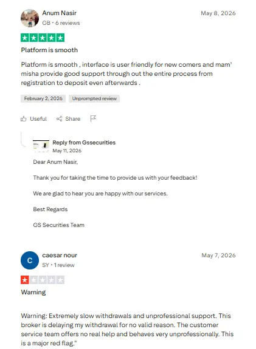This screenshot has height=349, width=256.
Task: Open Anum Nasir's profile photo
Action: click(30, 18)
